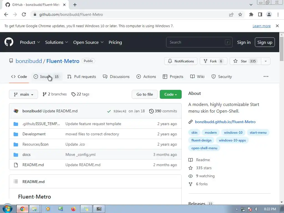This screenshot has width=284, height=213.
Task: Open the Discussions tab
Action: tap(116, 77)
